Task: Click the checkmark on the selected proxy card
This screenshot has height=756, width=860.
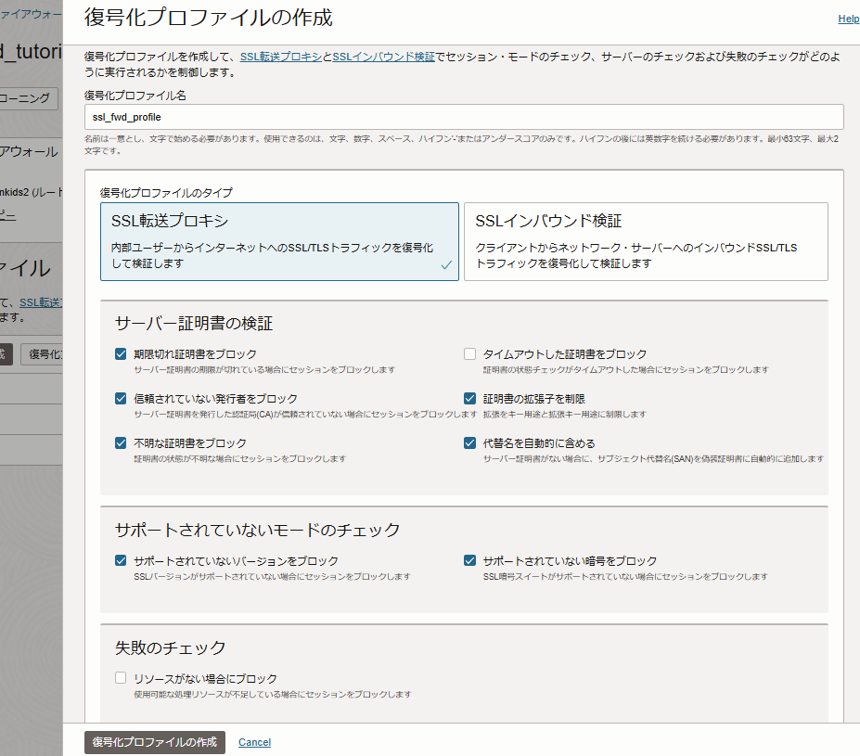Action: click(x=445, y=265)
